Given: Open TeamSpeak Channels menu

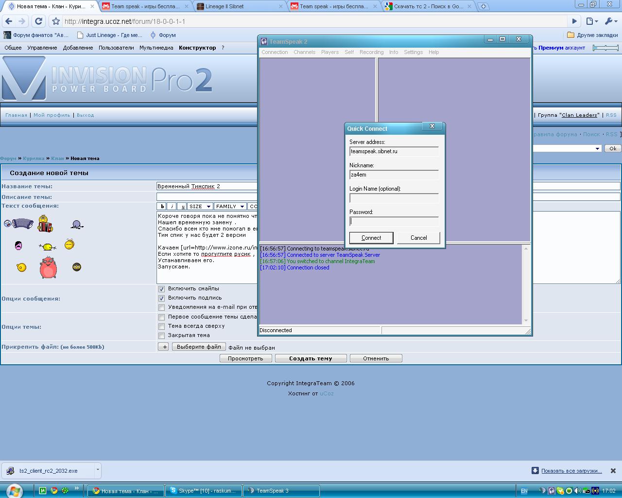Looking at the screenshot, I should [x=304, y=52].
